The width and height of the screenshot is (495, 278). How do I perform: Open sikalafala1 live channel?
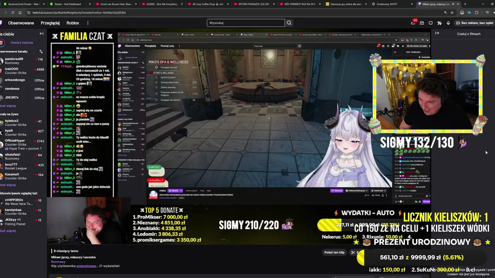click(23, 156)
